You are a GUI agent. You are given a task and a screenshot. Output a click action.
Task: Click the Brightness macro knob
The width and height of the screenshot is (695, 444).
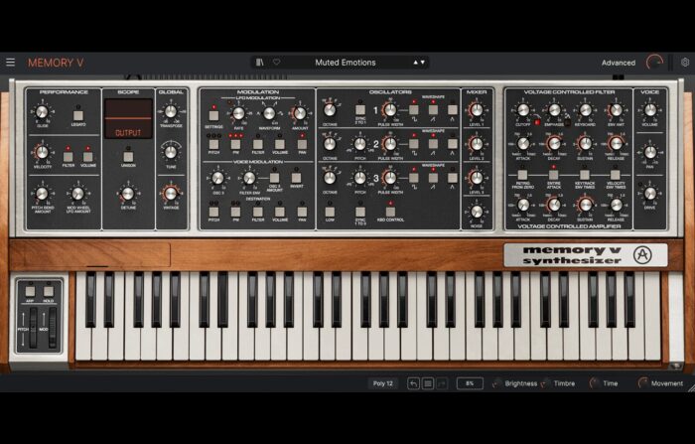(x=496, y=383)
